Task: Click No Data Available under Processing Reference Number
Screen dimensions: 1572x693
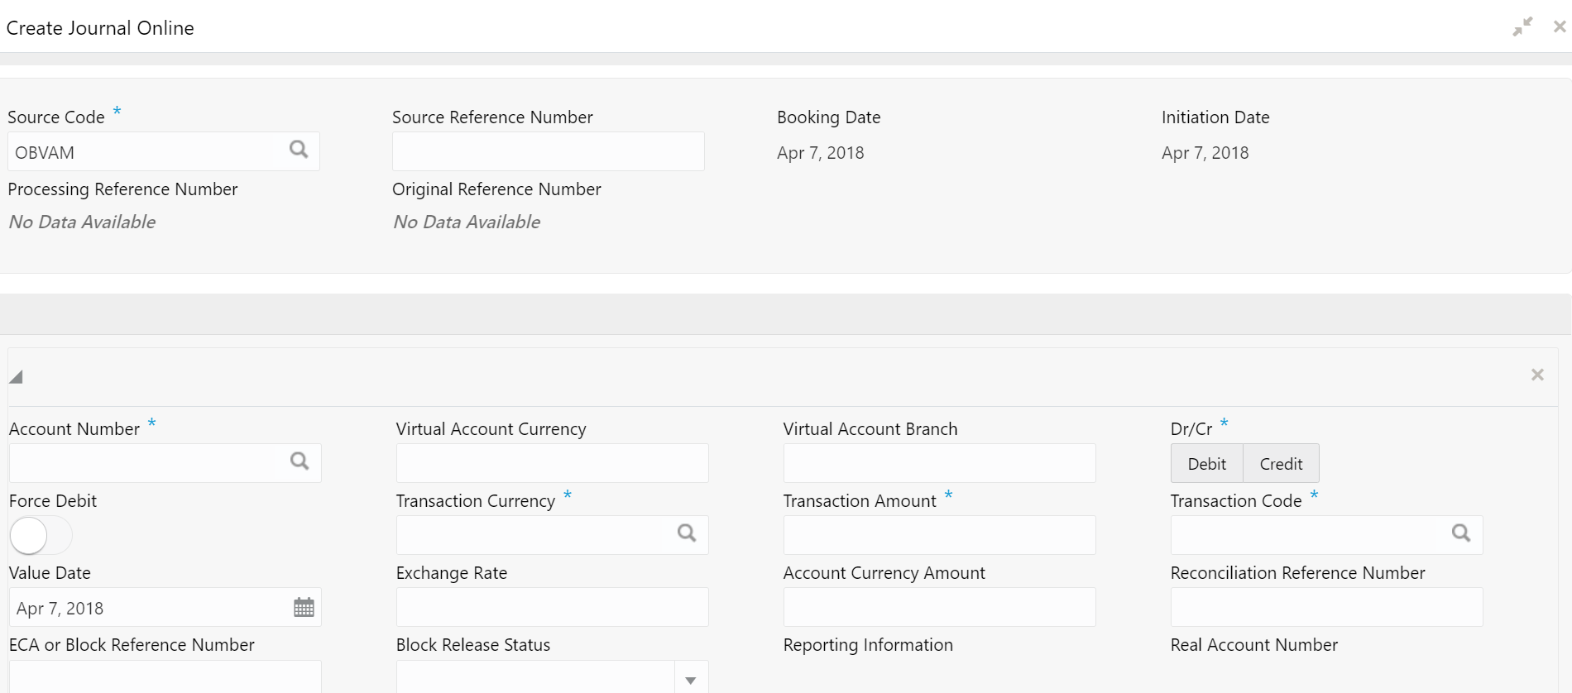Action: click(x=82, y=222)
